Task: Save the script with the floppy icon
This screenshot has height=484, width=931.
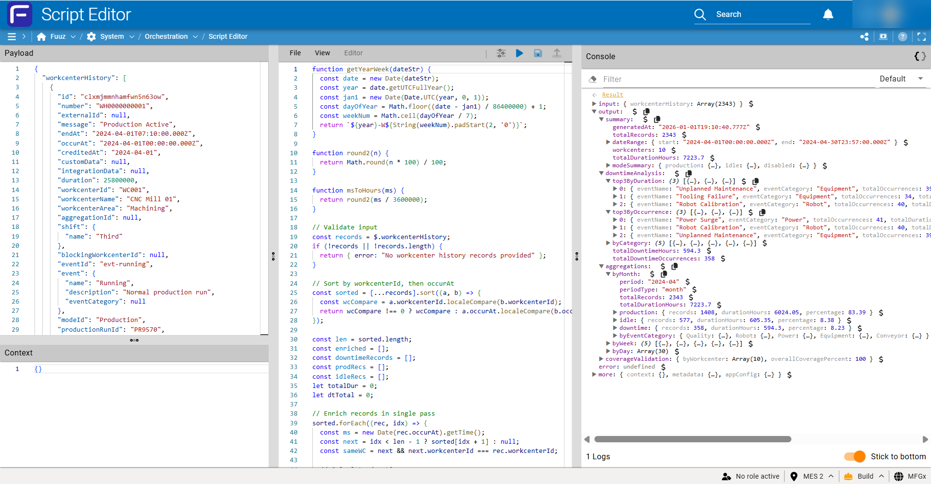Action: click(x=538, y=53)
